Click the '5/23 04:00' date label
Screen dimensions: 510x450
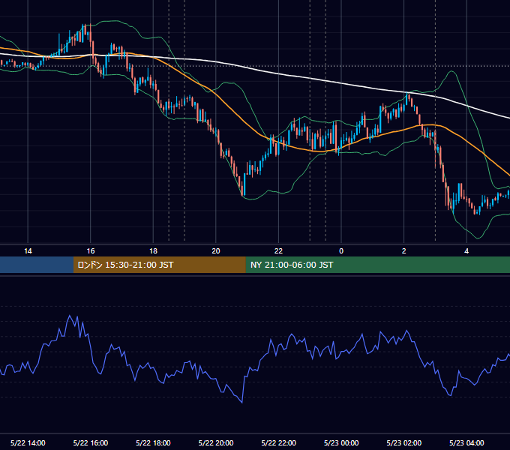[x=466, y=442]
